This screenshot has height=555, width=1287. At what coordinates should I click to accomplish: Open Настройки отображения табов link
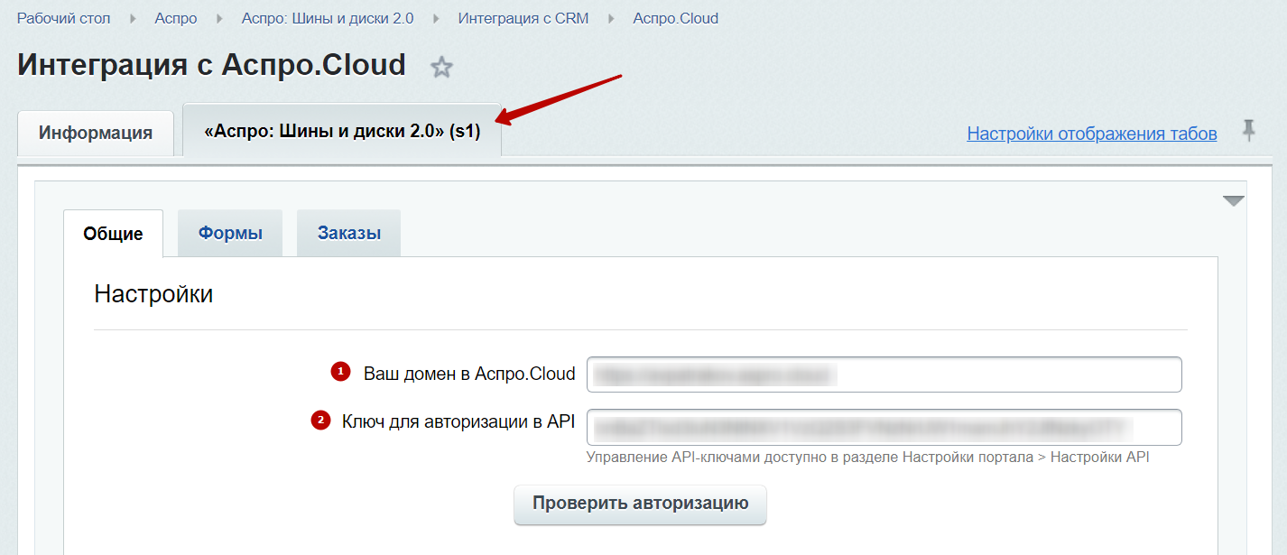click(x=1092, y=134)
